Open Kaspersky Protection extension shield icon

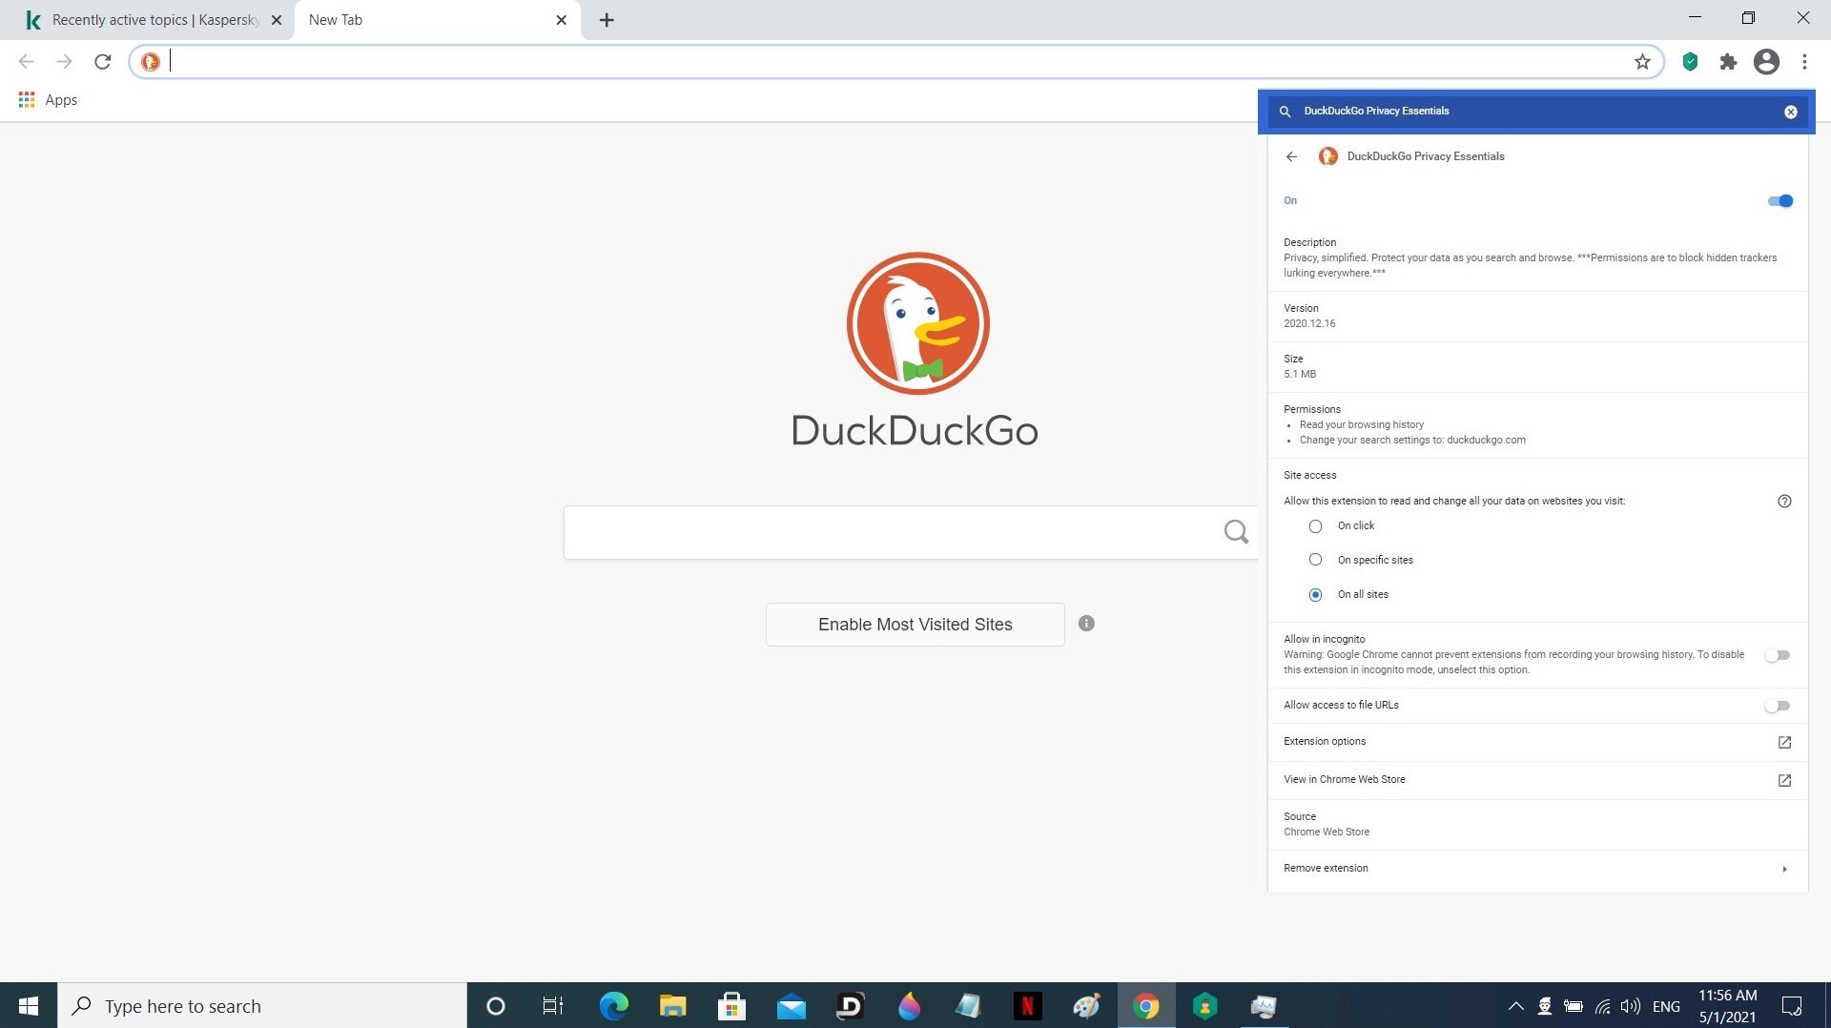(x=1690, y=62)
